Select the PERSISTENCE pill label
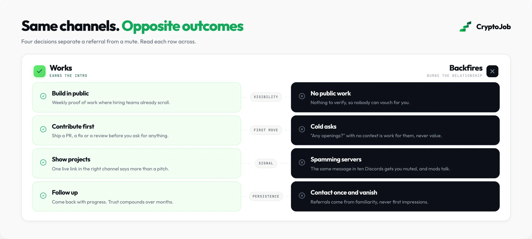 pyautogui.click(x=266, y=197)
